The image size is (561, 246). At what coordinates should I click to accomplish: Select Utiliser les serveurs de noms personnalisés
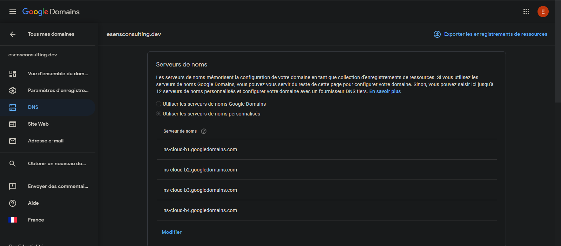point(159,114)
